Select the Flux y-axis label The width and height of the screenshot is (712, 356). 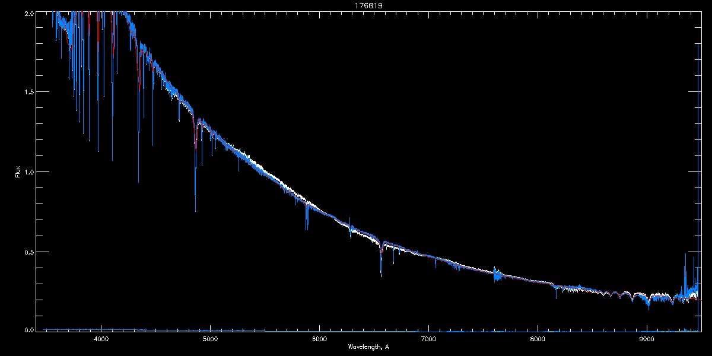coord(18,172)
